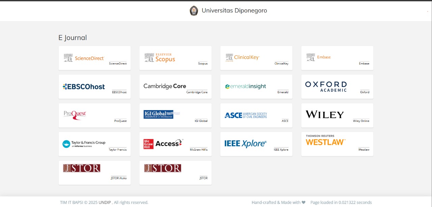Click the Universitas Diponegoro header title
The image size is (432, 207).
[x=234, y=11]
